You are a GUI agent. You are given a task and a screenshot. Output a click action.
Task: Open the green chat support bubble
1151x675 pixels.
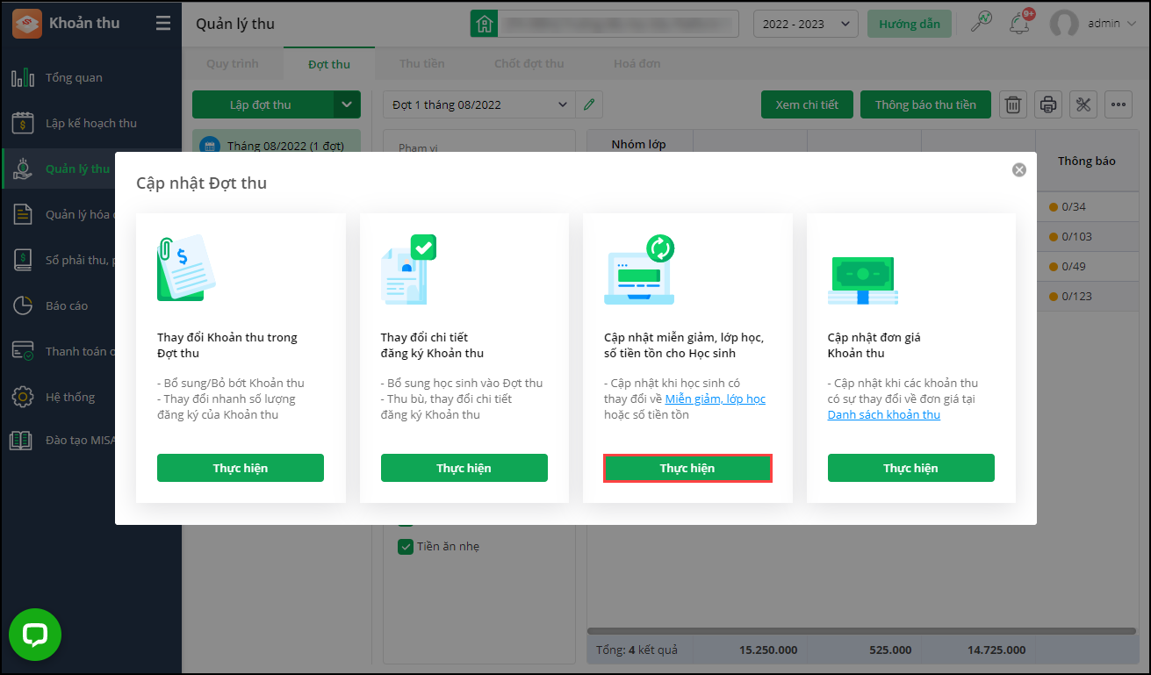click(35, 635)
